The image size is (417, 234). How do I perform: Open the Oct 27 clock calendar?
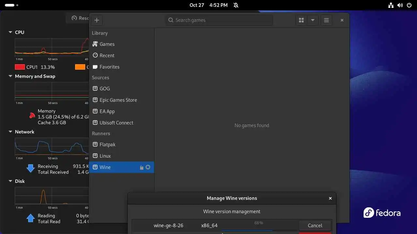pos(208,5)
